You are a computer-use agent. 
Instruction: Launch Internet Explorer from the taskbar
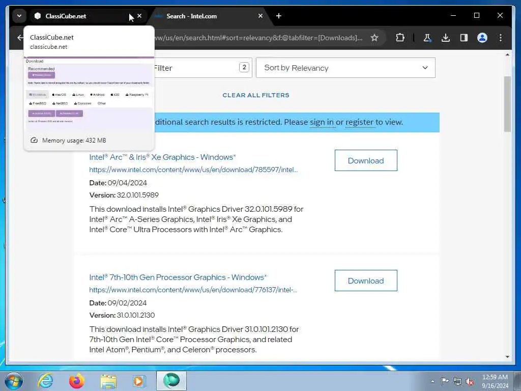(x=45, y=381)
